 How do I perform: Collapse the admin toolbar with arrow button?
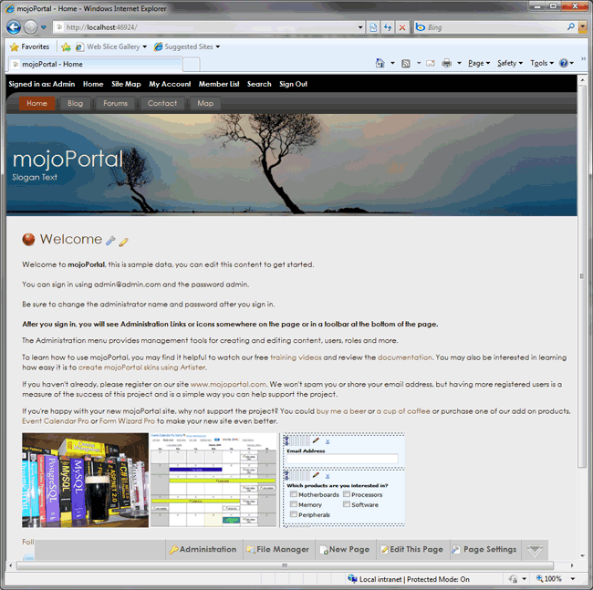click(x=536, y=550)
